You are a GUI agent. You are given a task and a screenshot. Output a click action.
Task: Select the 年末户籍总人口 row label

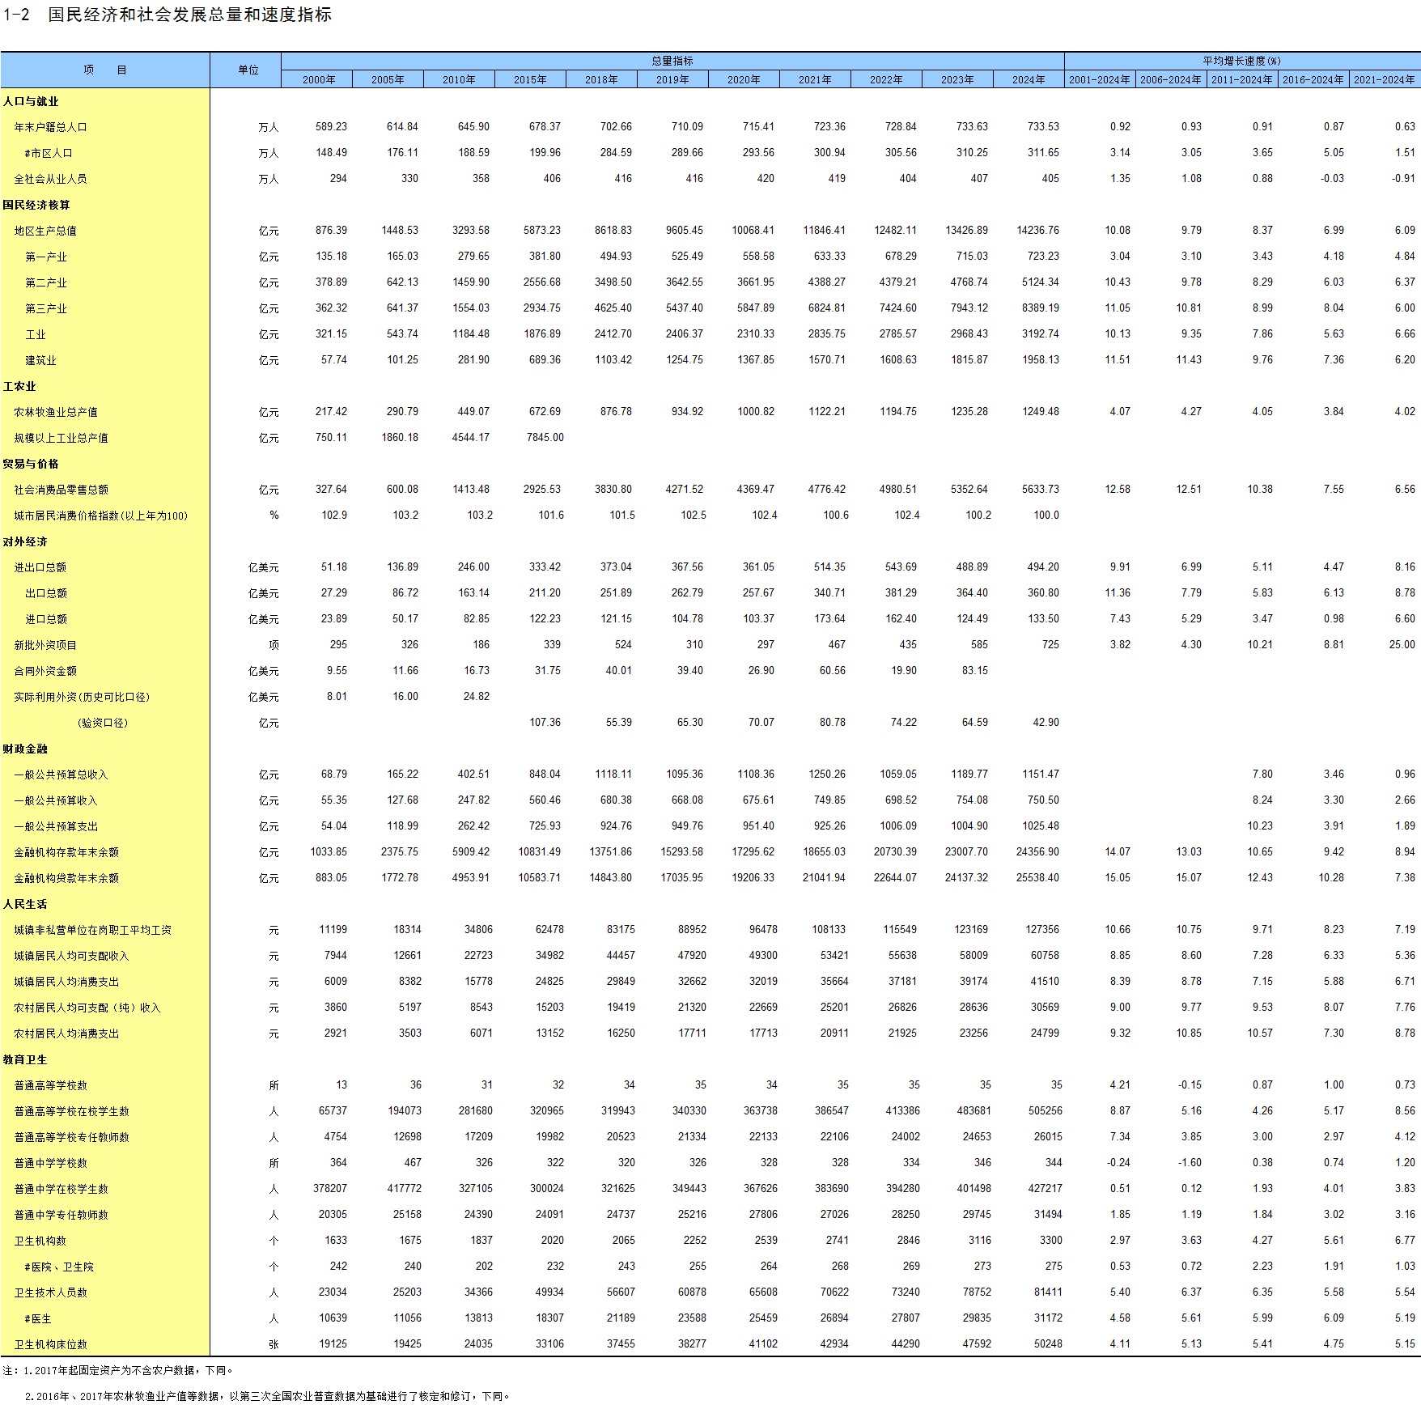coord(50,127)
